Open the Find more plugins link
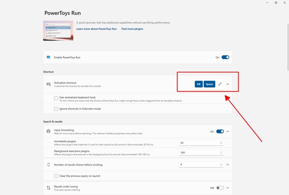Screen dimensions: 289x195 [x=132, y=29]
